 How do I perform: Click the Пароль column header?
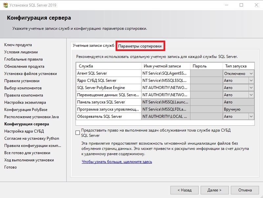tap(207, 66)
